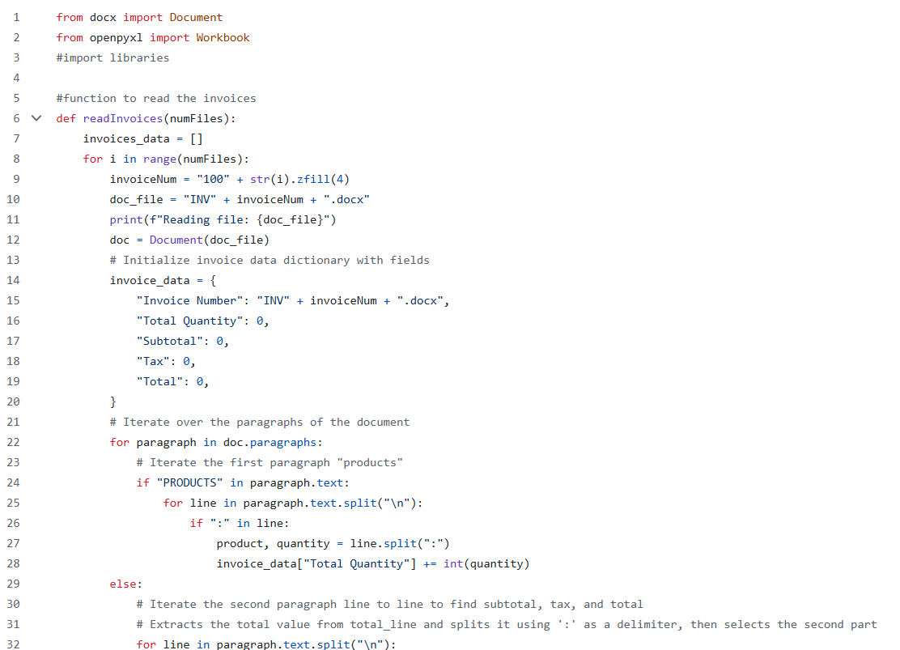This screenshot has width=900, height=650.
Task: Click '# Initialize invoice data dictionary' comment
Action: (270, 260)
